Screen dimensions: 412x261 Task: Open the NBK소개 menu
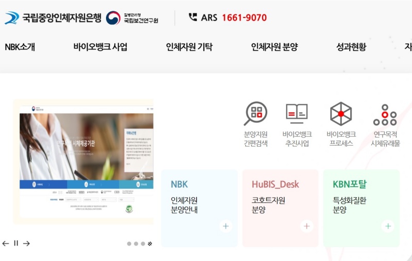pyautogui.click(x=20, y=47)
